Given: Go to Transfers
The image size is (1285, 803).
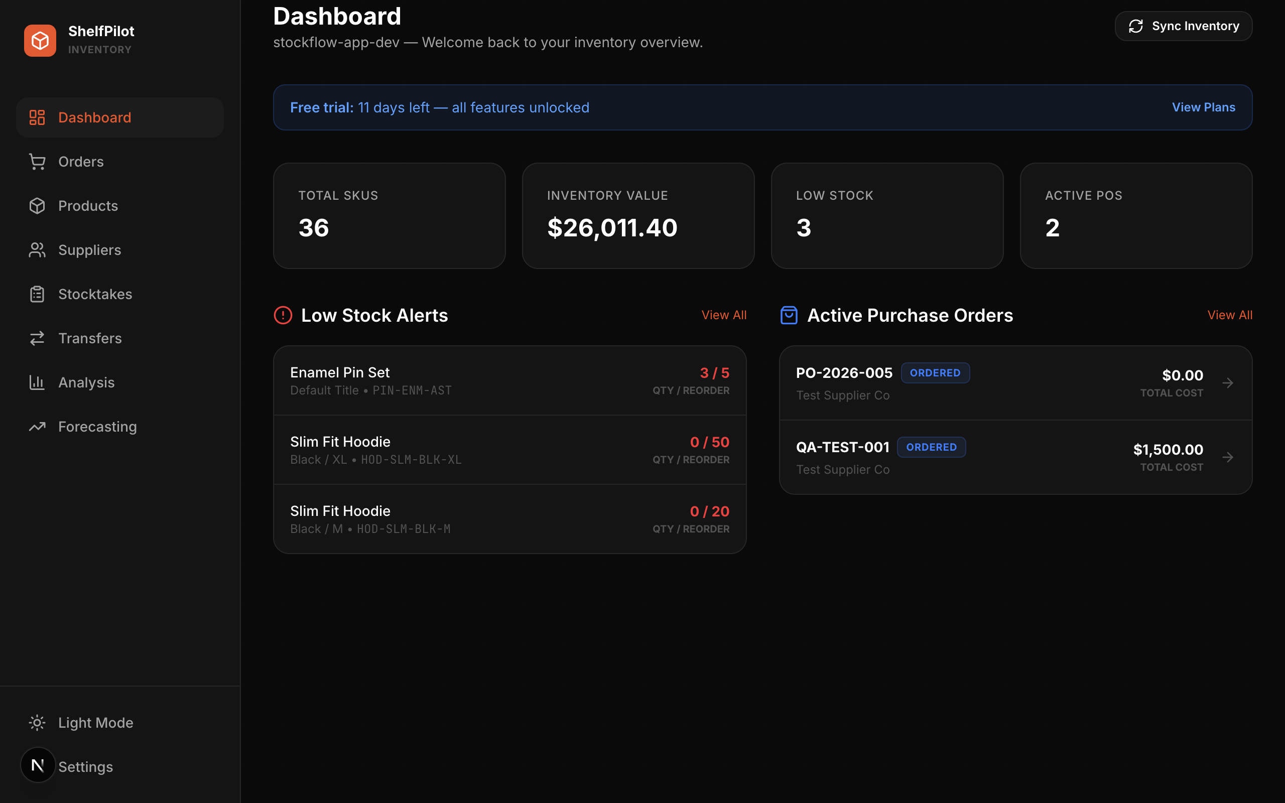Looking at the screenshot, I should (120, 338).
